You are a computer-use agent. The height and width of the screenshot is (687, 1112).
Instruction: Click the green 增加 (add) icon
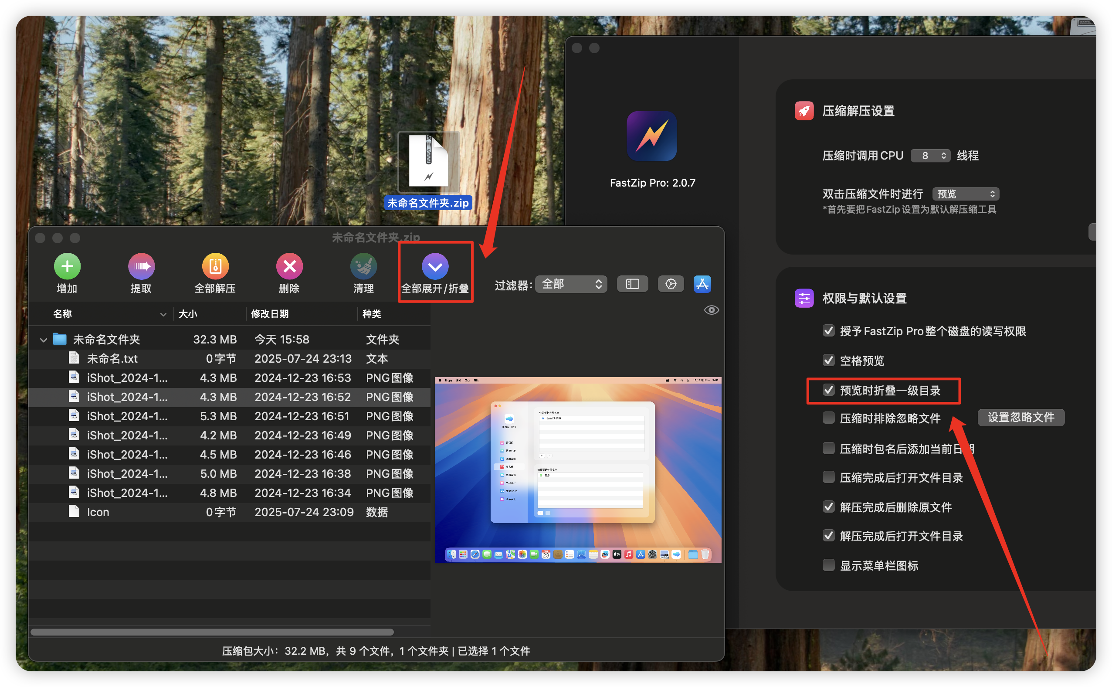click(x=67, y=266)
